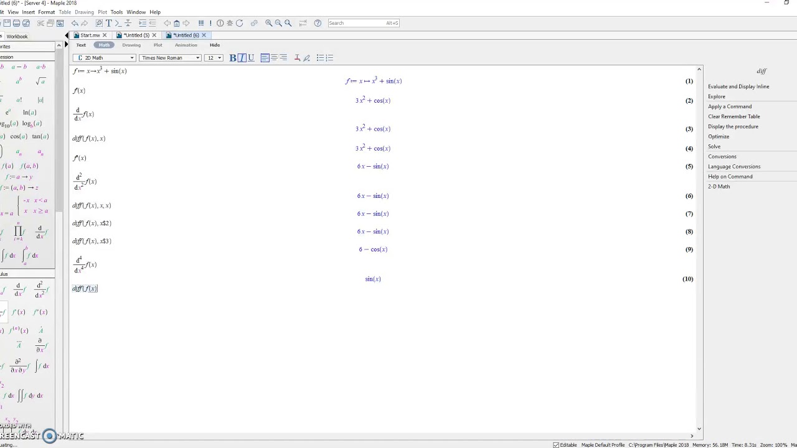Viewport: 797px width, 448px height.
Task: Click Explore in context panel
Action: pos(717,96)
